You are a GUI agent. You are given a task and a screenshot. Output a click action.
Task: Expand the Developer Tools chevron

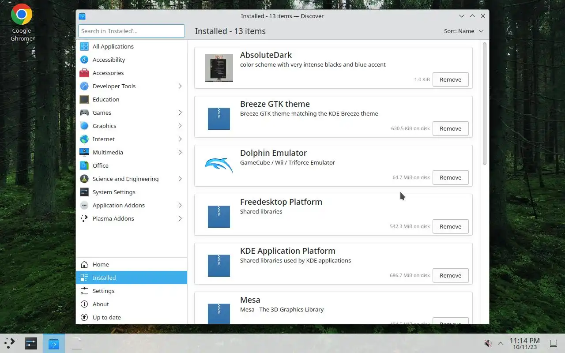point(180,86)
